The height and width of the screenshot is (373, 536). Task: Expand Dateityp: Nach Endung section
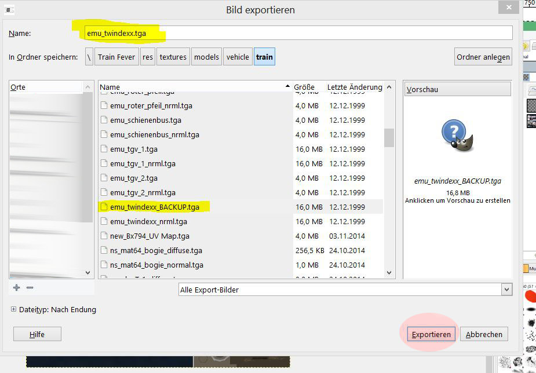click(x=13, y=309)
